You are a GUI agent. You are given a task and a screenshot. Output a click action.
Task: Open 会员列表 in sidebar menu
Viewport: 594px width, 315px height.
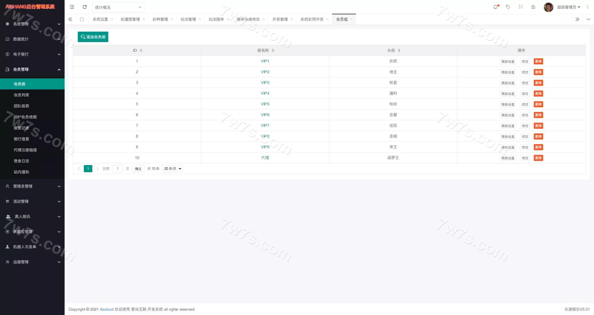point(21,95)
